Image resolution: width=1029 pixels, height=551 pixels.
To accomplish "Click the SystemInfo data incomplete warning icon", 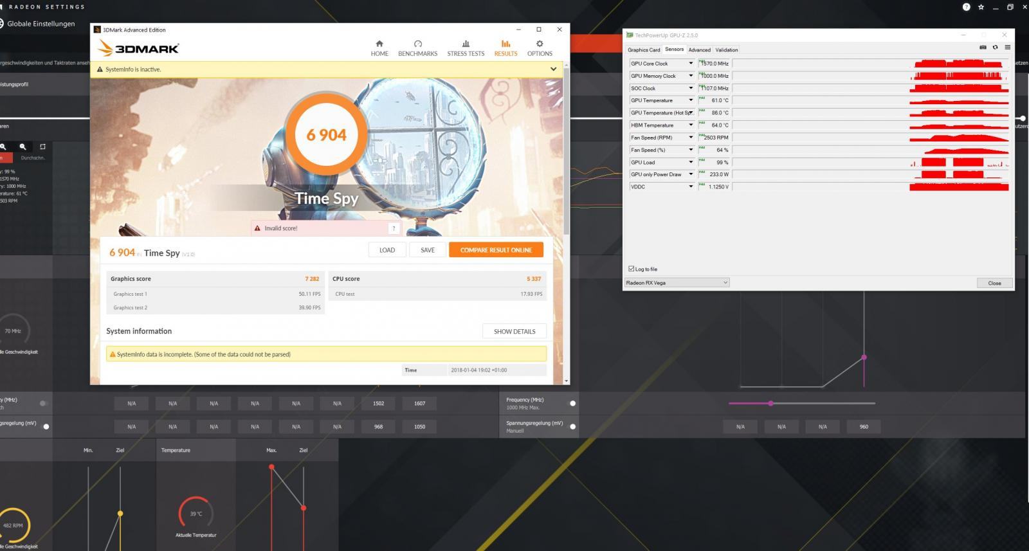I will (x=113, y=354).
